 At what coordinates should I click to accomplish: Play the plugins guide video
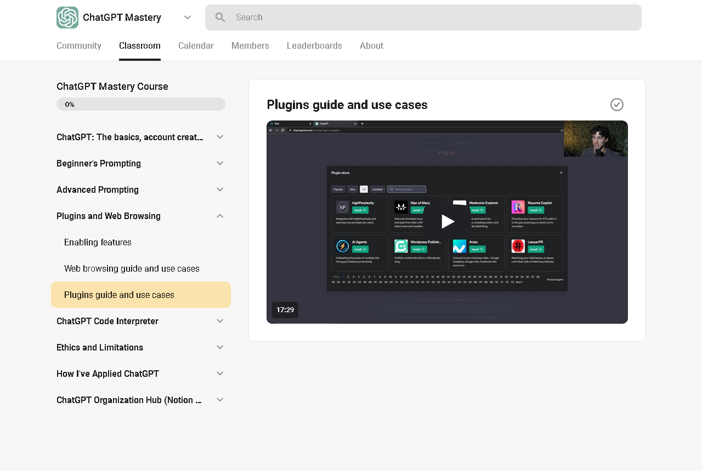tap(448, 221)
